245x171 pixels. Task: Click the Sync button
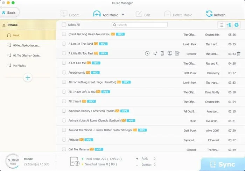[223, 164]
